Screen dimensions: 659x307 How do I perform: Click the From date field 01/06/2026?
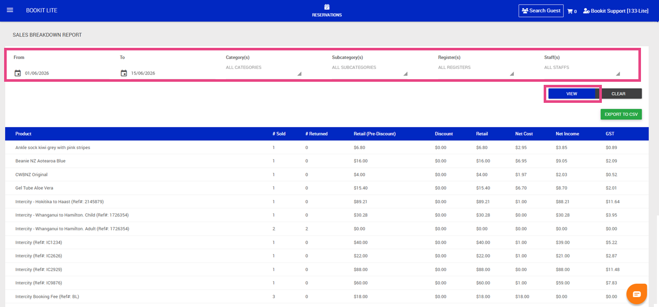coord(37,73)
